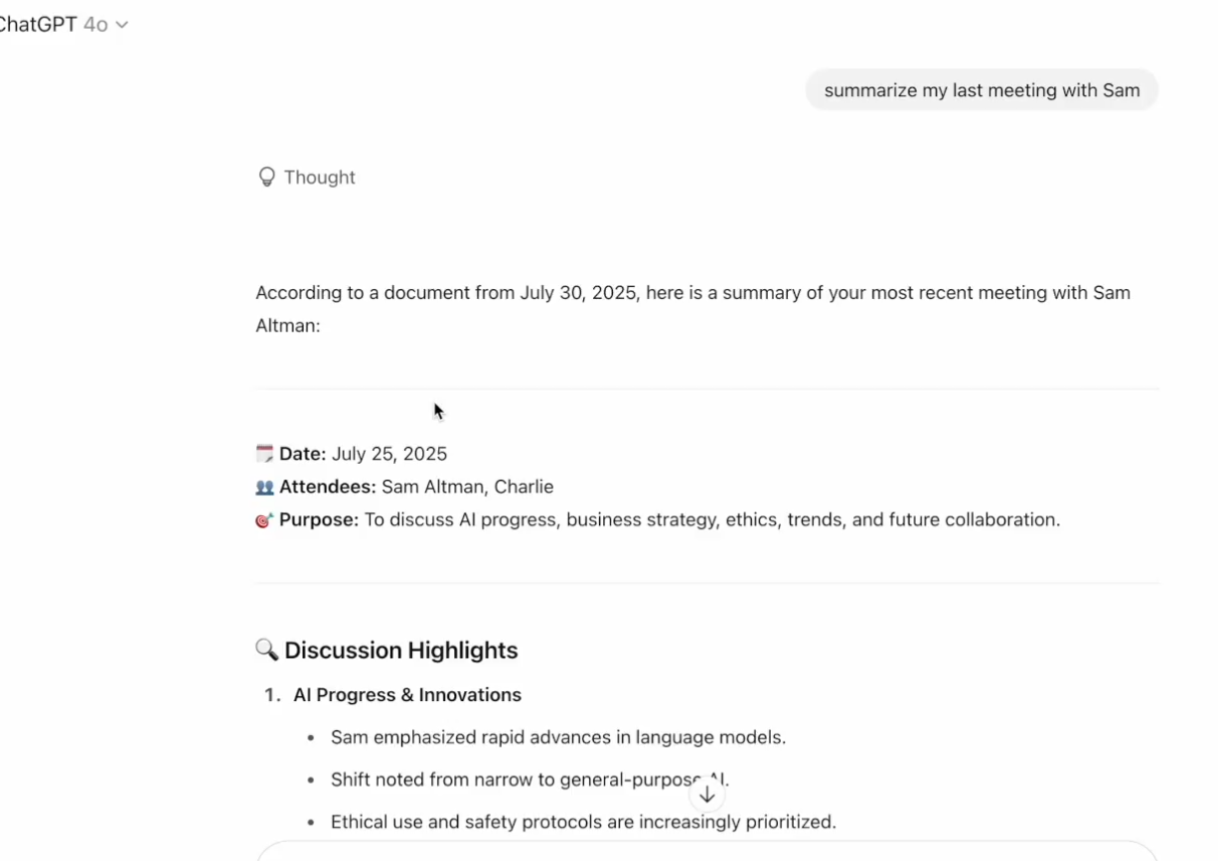Focus the message input box at the bottom
Image resolution: width=1218 pixels, height=861 pixels.
[706, 852]
